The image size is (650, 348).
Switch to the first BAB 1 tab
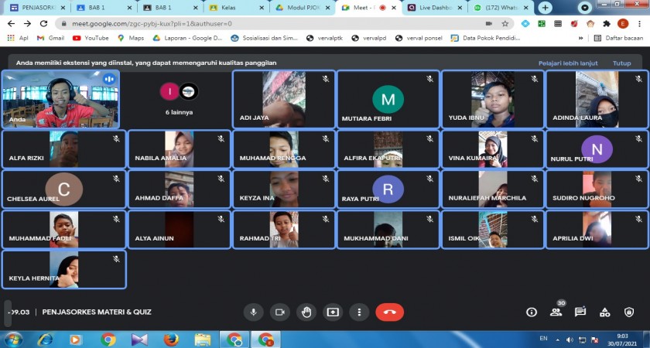104,8
